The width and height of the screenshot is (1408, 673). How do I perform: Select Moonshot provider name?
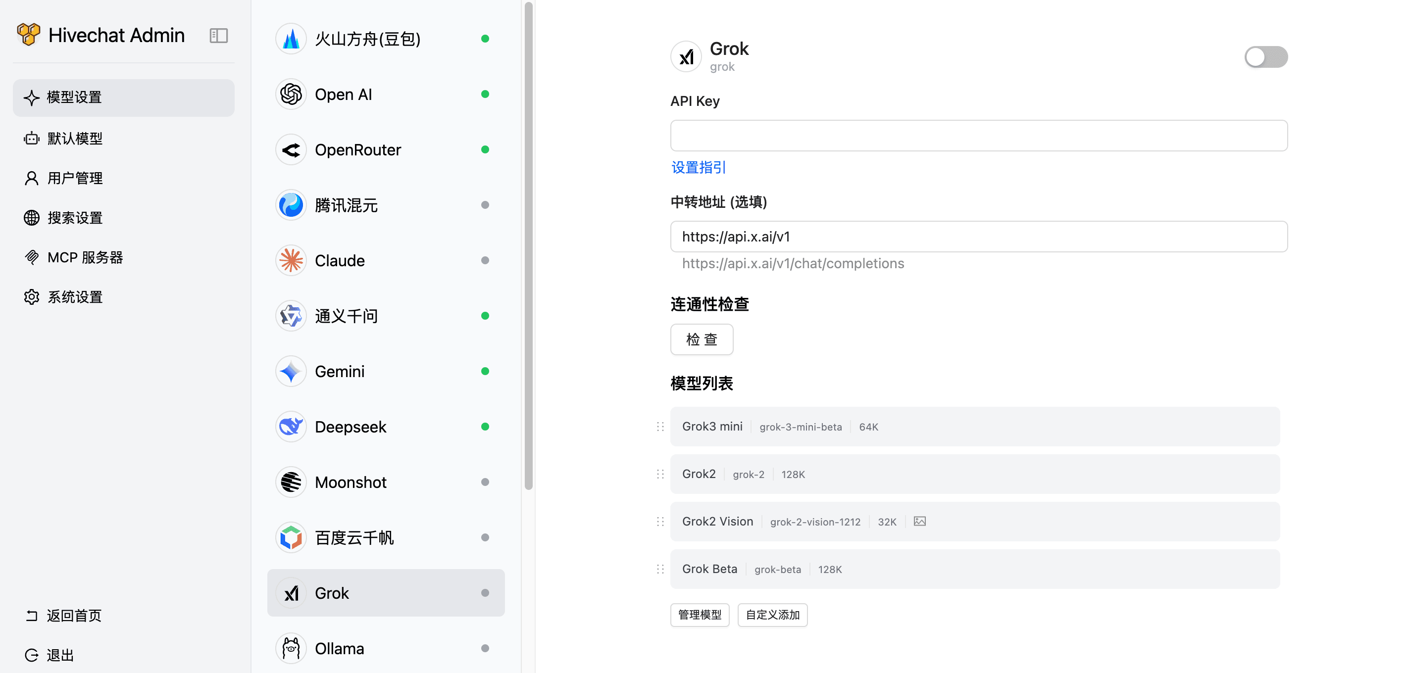[x=351, y=482]
